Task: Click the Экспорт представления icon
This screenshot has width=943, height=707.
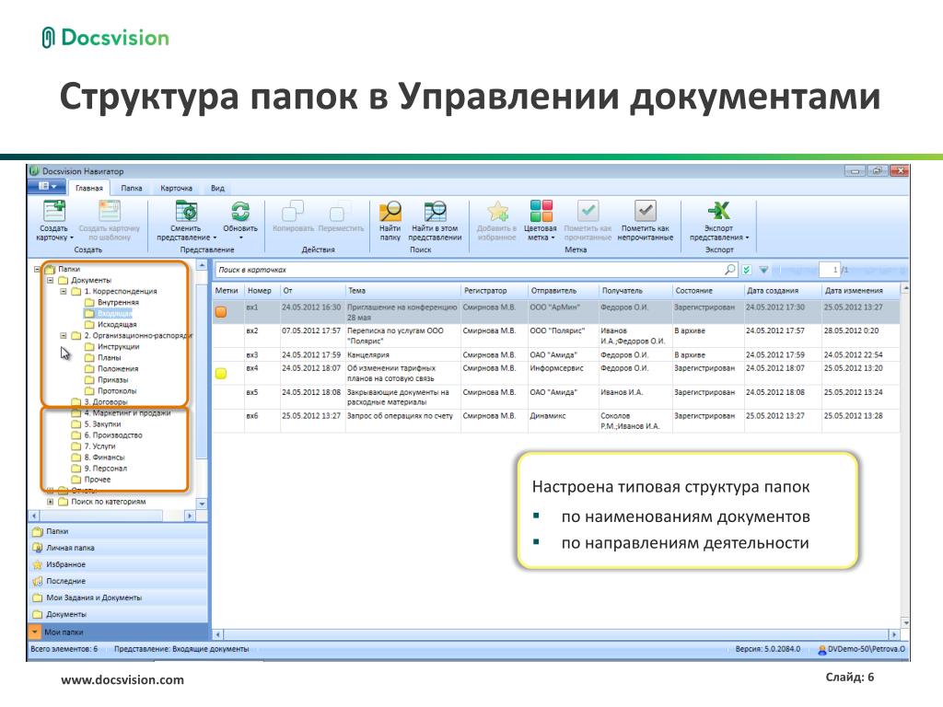Action: [x=718, y=211]
